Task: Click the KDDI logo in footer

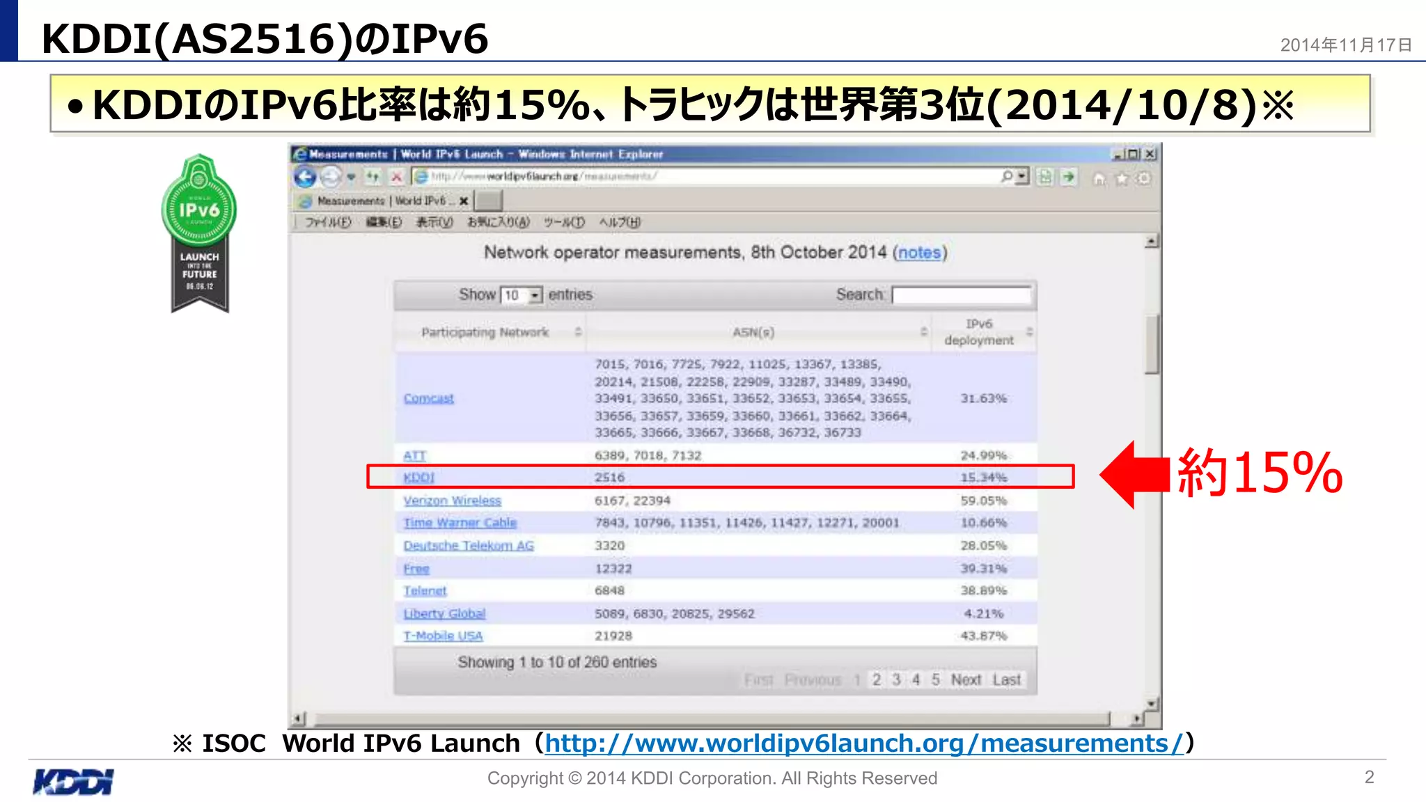Action: coord(73,782)
